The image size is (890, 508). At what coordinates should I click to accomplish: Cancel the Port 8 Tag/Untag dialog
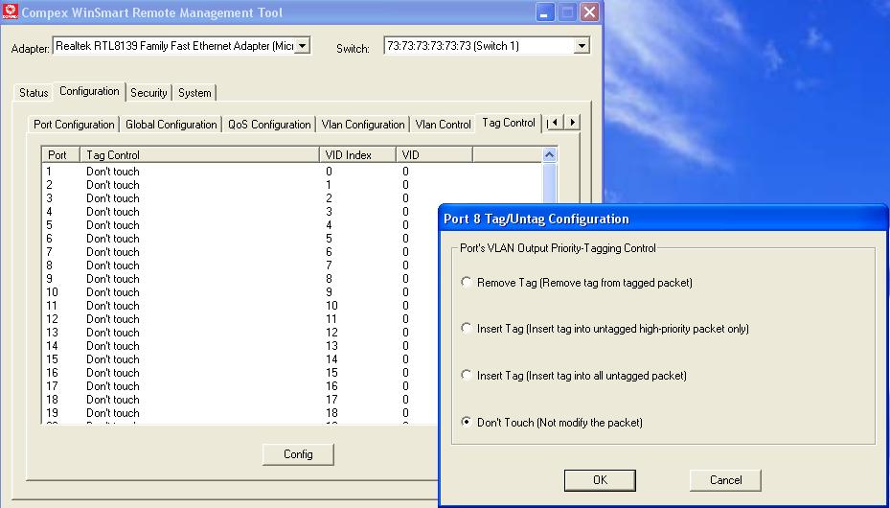click(725, 480)
